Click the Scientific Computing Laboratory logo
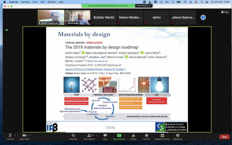This screenshot has width=232, height=145. click(171, 127)
